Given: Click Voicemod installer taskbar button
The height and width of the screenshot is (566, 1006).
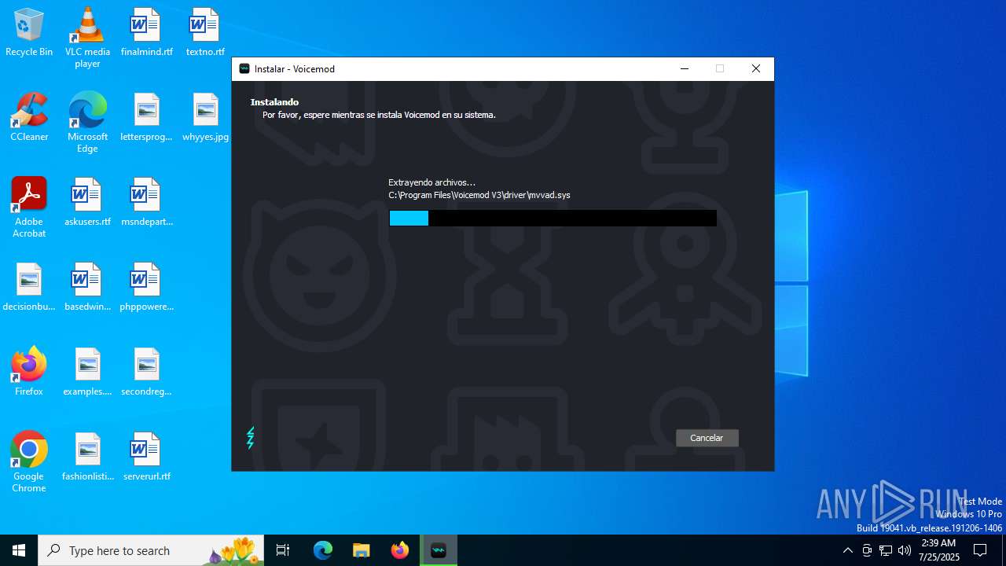Looking at the screenshot, I should (439, 550).
